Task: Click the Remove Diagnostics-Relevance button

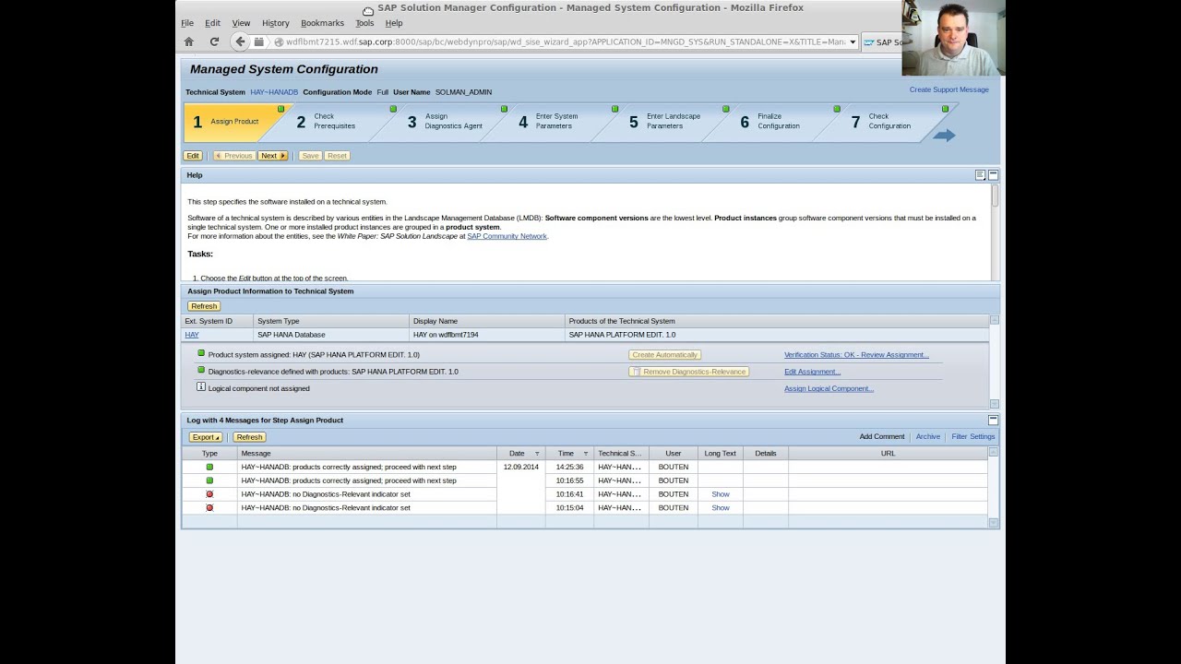Action: click(x=688, y=372)
